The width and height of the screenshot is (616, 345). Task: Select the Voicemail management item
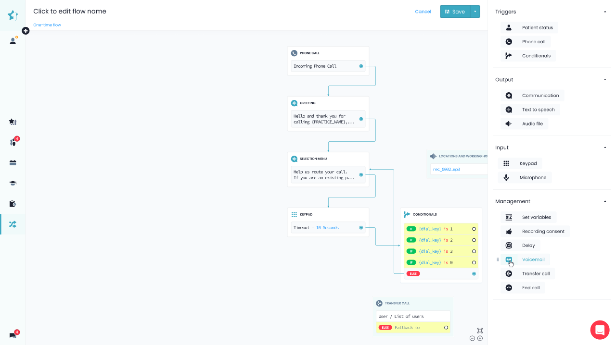coord(533,259)
